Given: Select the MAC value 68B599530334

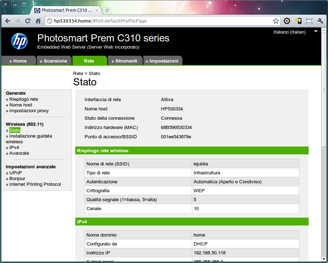Looking at the screenshot, I should (x=176, y=128).
